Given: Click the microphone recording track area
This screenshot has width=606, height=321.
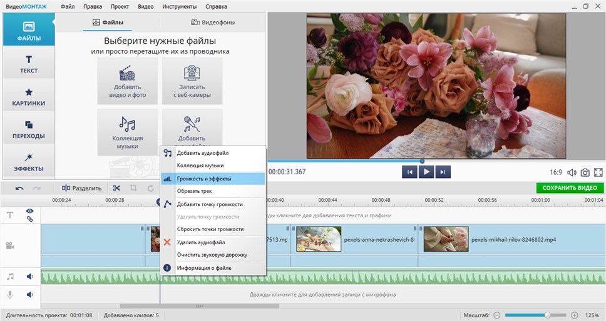Looking at the screenshot, I should click(323, 295).
